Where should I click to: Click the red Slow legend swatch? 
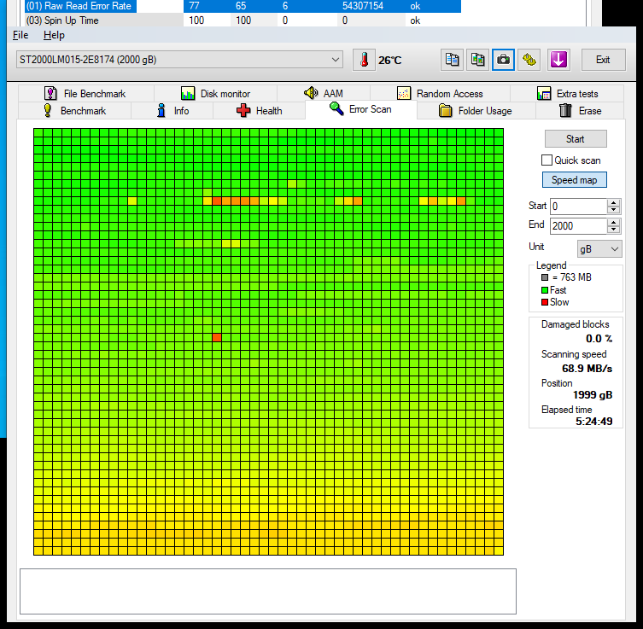pyautogui.click(x=545, y=302)
